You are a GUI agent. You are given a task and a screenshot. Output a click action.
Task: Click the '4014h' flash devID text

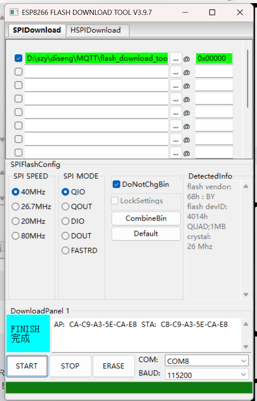coord(198,217)
